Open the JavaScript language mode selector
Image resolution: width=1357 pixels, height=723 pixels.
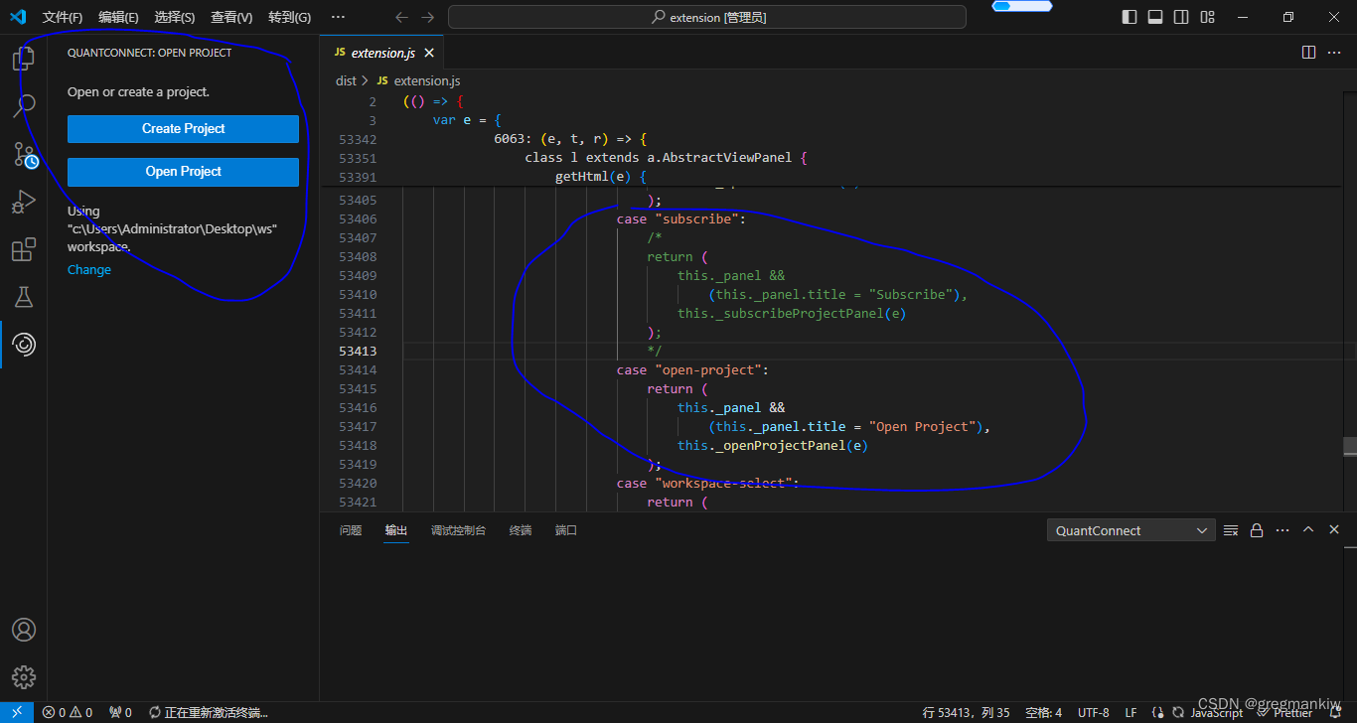tap(1217, 712)
